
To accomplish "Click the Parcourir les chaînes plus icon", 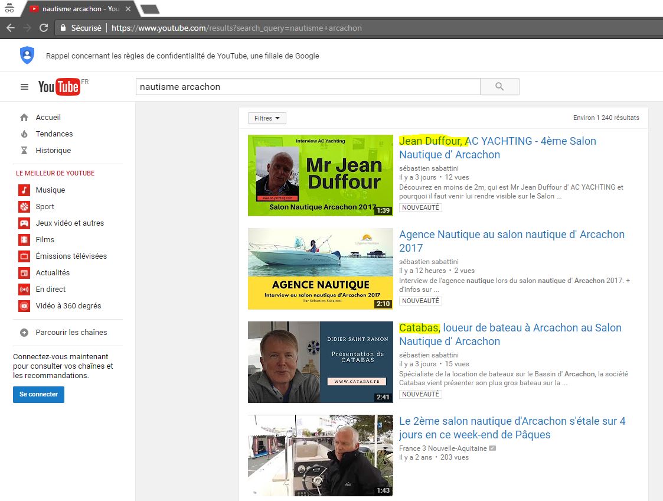I will pos(24,333).
